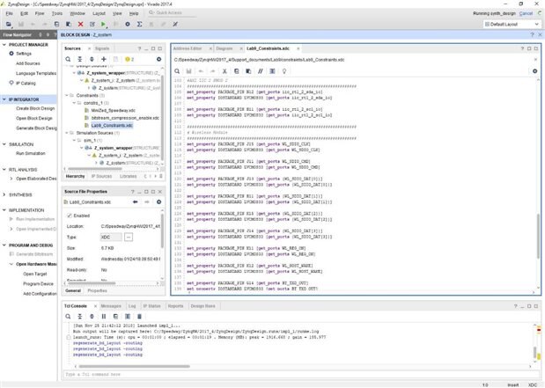Viewport: 545px width, 388px height.
Task: Switch to the Diagram tab
Action: (x=224, y=48)
